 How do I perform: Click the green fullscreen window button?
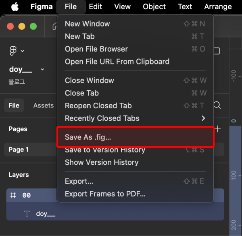(33, 26)
